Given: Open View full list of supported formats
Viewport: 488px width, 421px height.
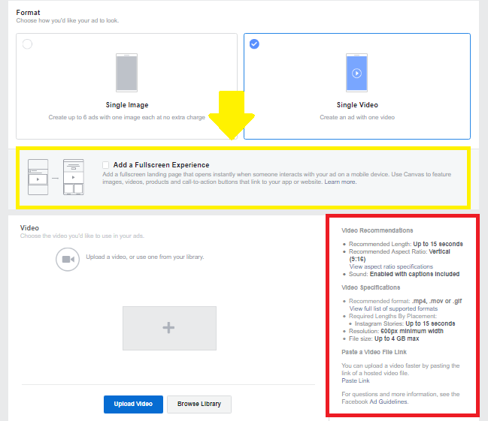Looking at the screenshot, I should tap(393, 308).
